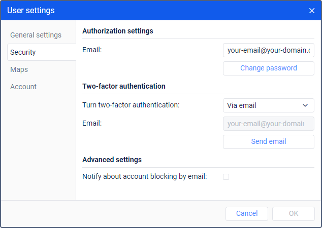Click the "Notify about account blocking" label

pos(145,177)
